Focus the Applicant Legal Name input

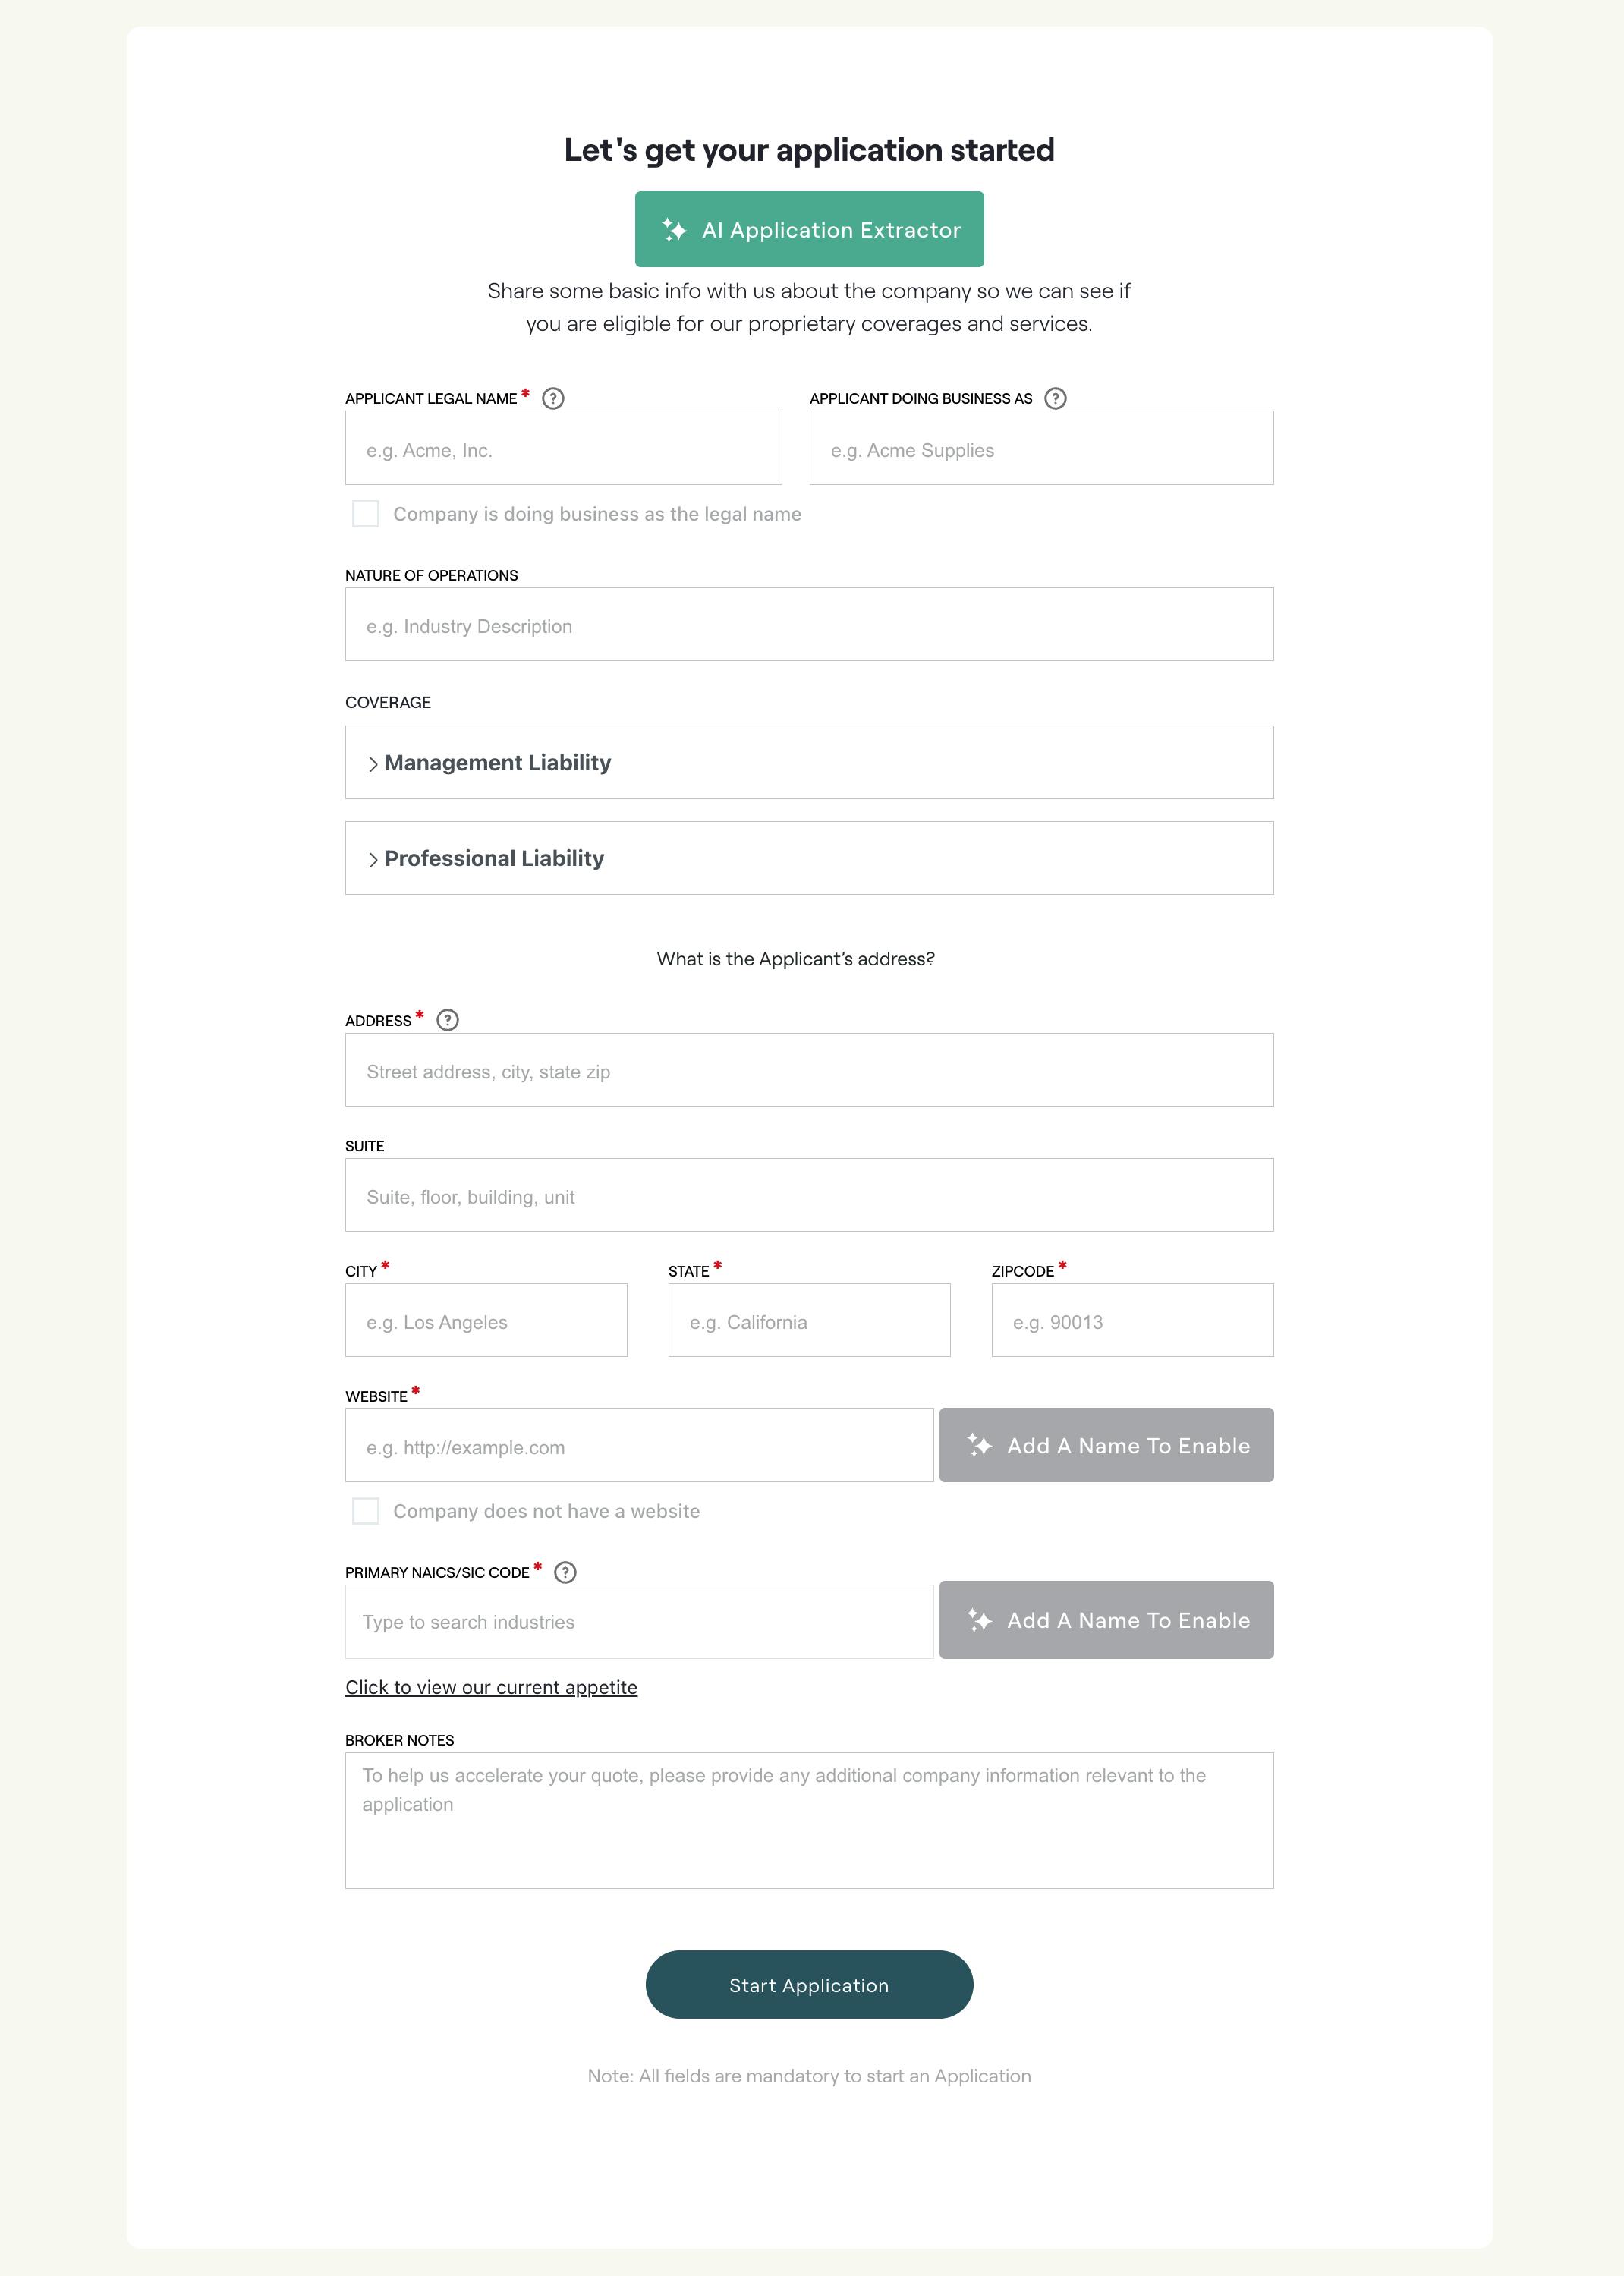(x=563, y=449)
